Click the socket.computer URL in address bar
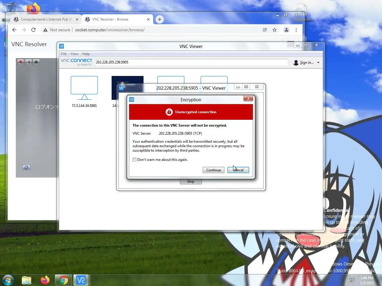The image size is (382, 286). (x=110, y=30)
